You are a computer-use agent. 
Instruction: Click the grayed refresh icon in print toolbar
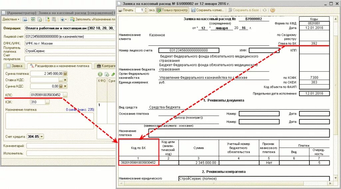click(x=264, y=10)
